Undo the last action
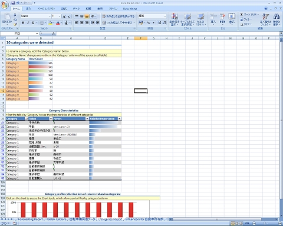Viewport: 283px width, 226px height. (x=18, y=3)
